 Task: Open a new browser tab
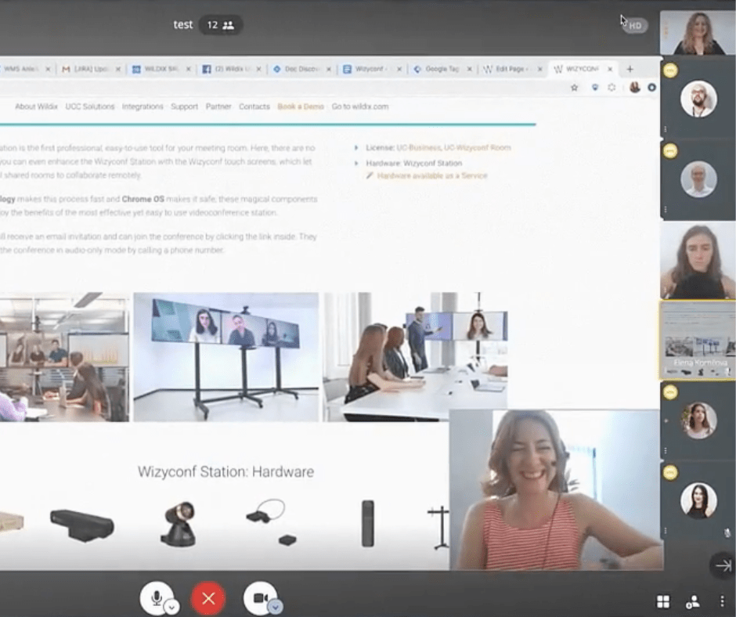[630, 69]
